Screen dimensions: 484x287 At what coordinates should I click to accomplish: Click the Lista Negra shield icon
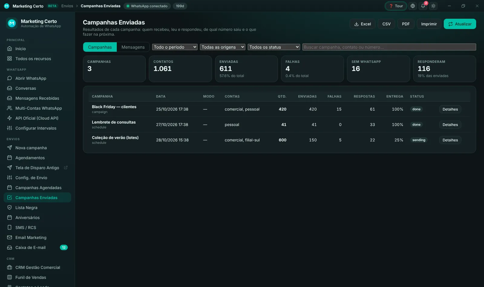pos(9,208)
